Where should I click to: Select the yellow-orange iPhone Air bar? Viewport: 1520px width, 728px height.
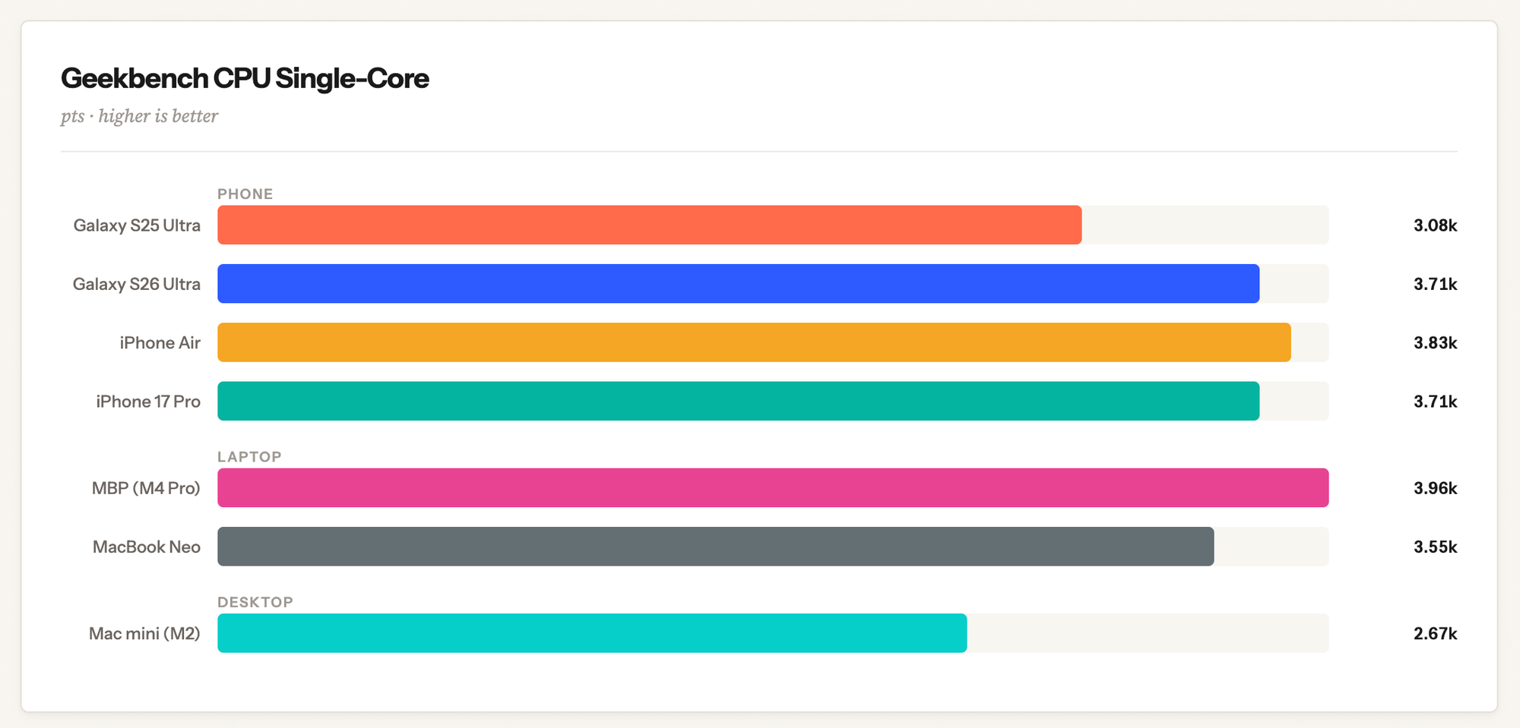[x=754, y=342]
